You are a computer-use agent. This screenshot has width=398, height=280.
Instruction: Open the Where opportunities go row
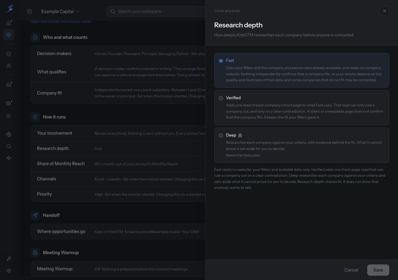click(118, 231)
